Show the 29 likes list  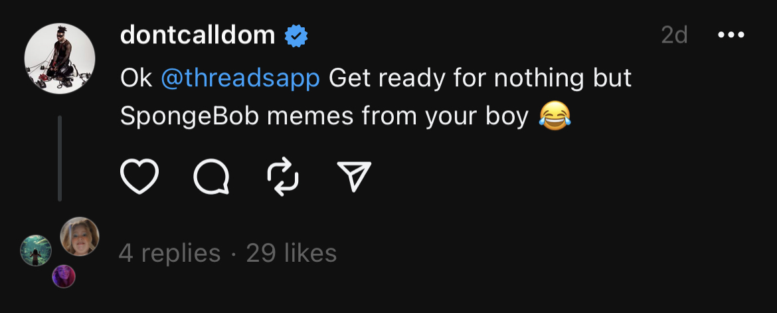coord(292,253)
